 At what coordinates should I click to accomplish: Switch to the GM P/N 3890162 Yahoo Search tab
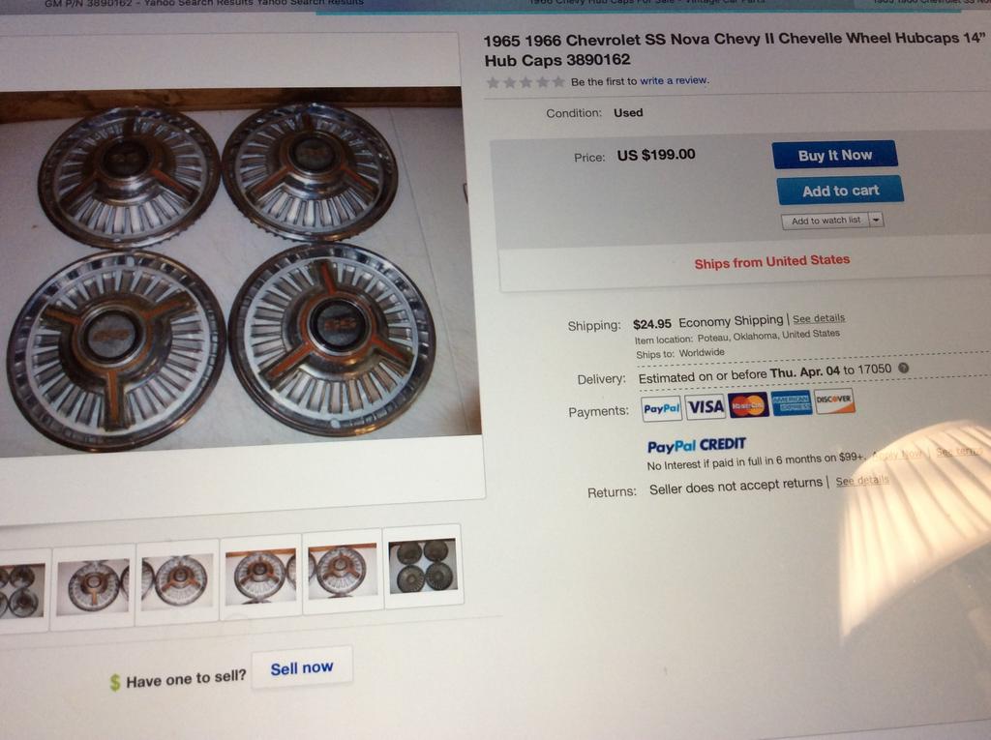click(x=202, y=3)
